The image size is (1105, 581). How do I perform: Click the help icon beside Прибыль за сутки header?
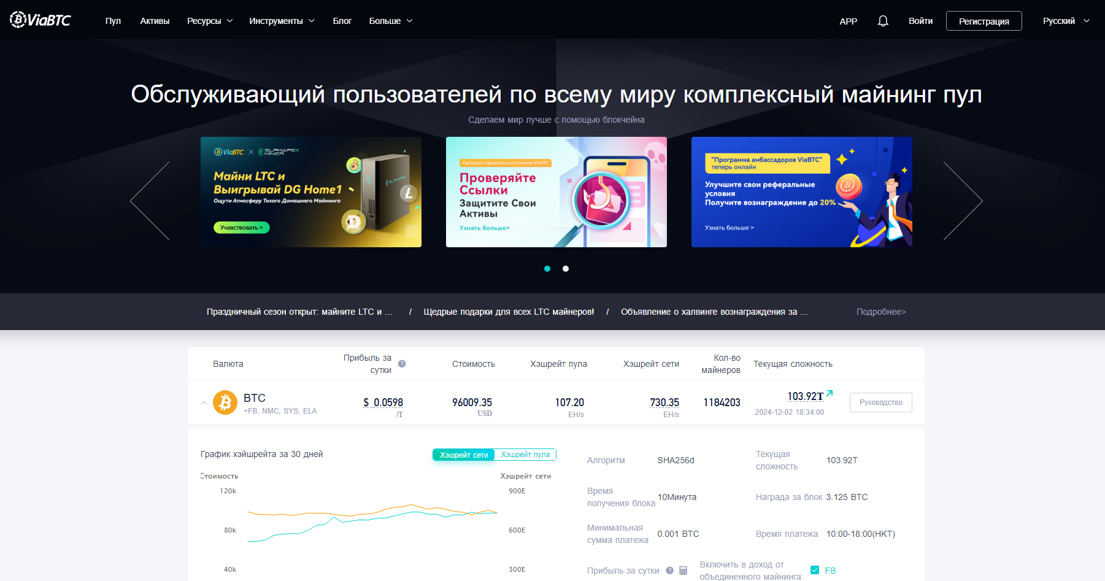402,364
